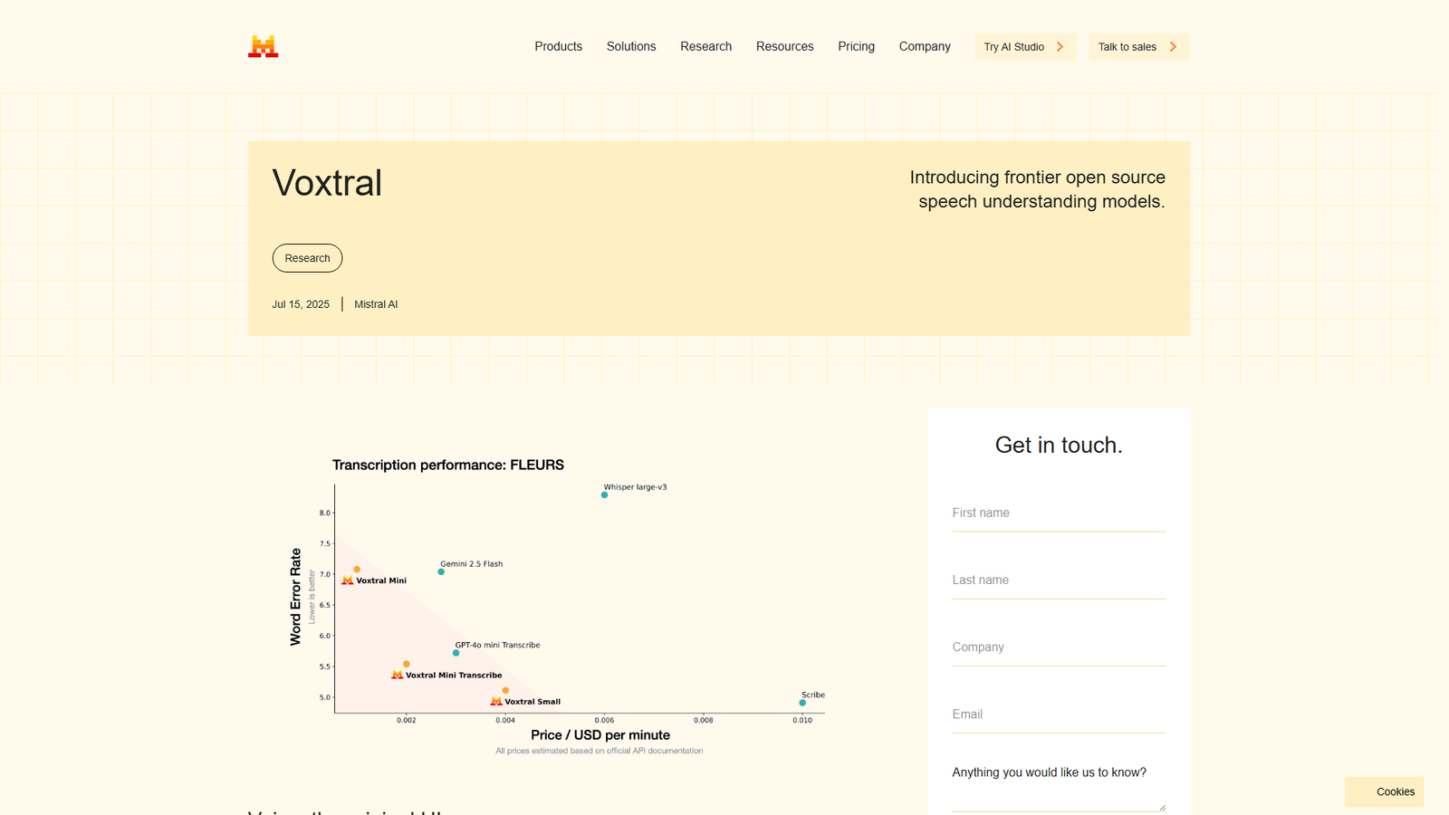Viewport: 1449px width, 815px height.
Task: Click the Mistral AI logo in the header
Action: 263,46
